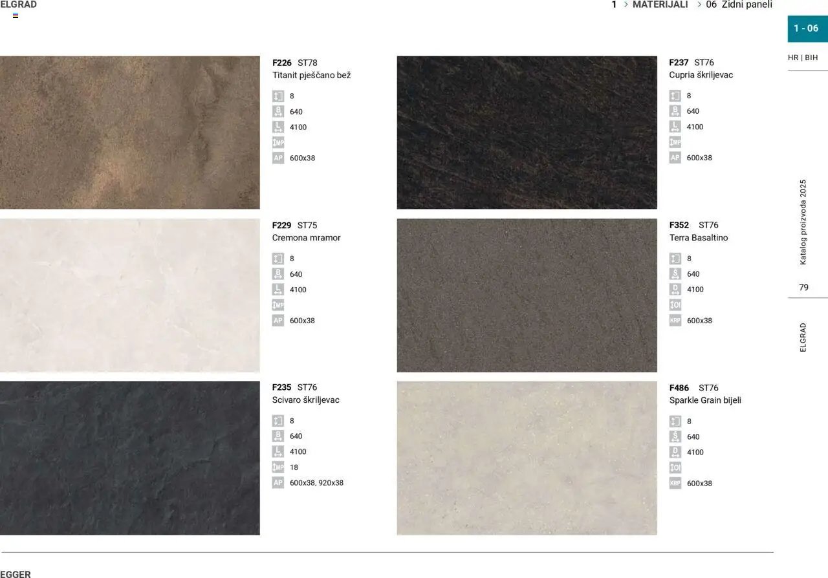Click the Š width icon for F352 Terra Basaltino
The image size is (828, 578).
coord(675,273)
